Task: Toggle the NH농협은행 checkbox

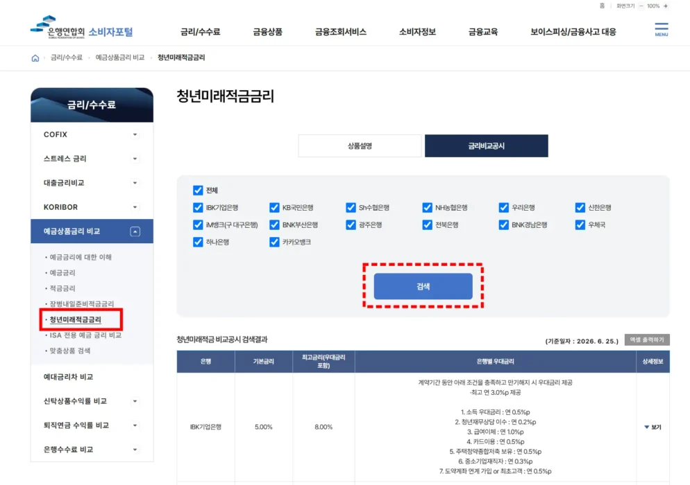Action: (x=428, y=207)
